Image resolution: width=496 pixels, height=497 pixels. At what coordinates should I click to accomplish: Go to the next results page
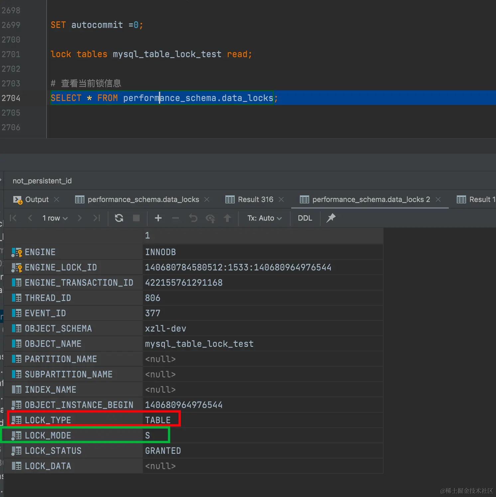pos(80,218)
